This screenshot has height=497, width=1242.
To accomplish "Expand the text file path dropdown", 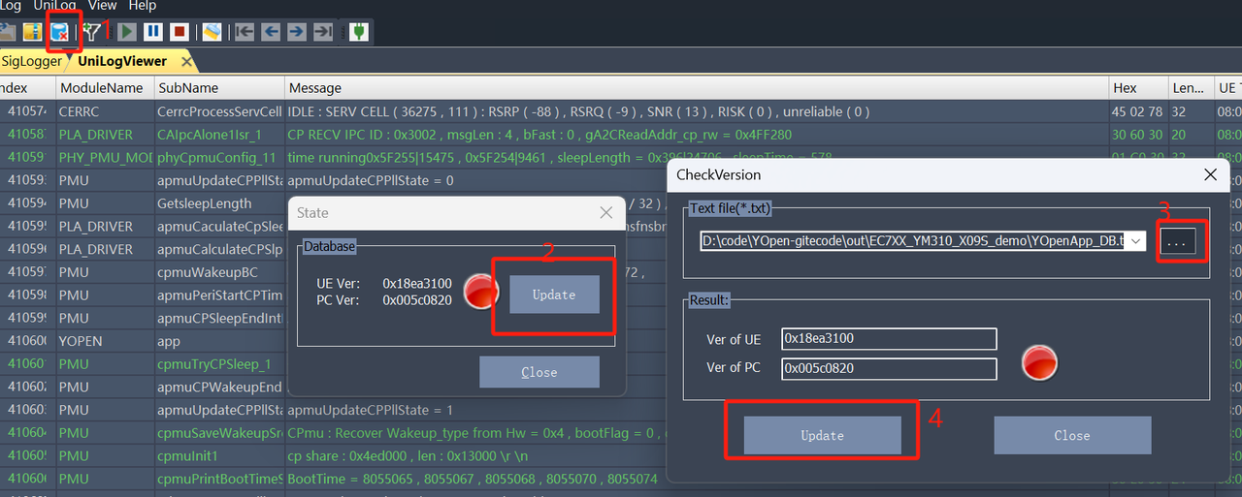I will (x=1136, y=240).
